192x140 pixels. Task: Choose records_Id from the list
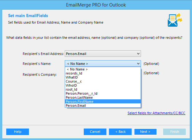[103, 73]
